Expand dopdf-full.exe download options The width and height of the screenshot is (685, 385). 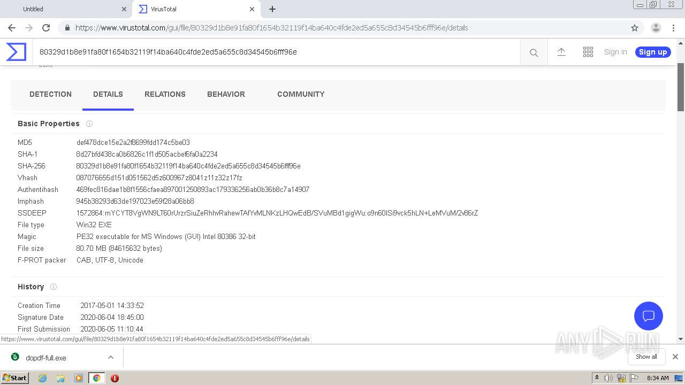coord(111,357)
